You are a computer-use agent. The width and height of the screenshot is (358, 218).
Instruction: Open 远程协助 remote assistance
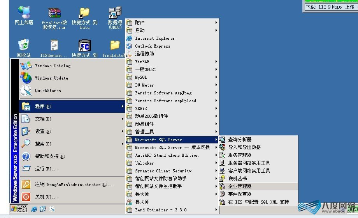pyautogui.click(x=172, y=54)
